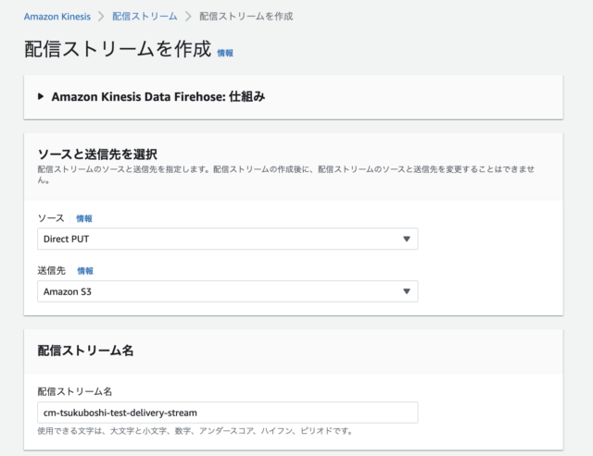Open the Amazon S3 destination dropdown
593x456 pixels.
pyautogui.click(x=227, y=291)
